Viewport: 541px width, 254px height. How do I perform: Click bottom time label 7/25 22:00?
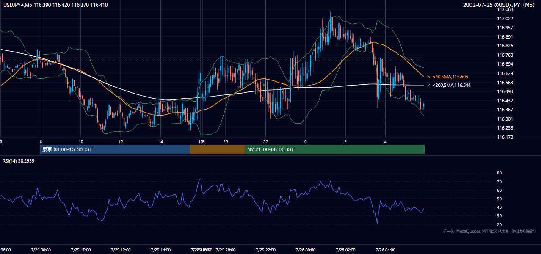265,250
